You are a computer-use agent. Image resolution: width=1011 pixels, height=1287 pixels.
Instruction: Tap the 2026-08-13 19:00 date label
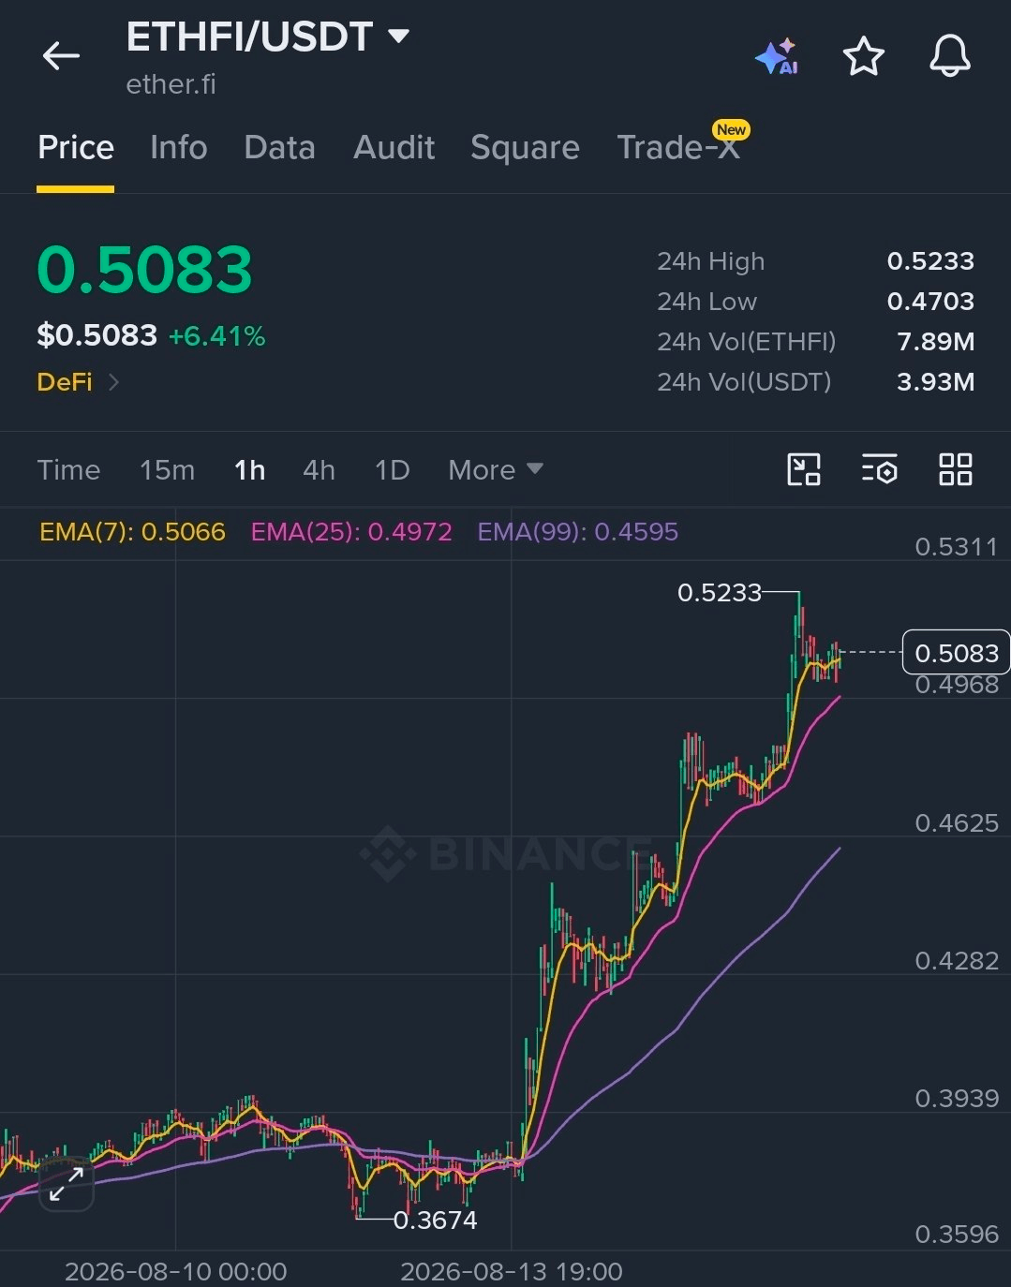511,1272
